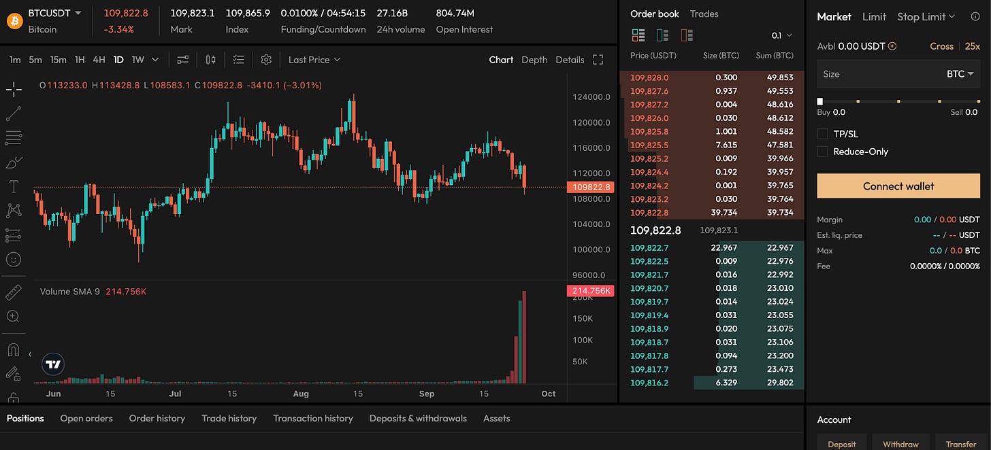Select the Limit order tab
The image size is (991, 450).
tap(874, 16)
